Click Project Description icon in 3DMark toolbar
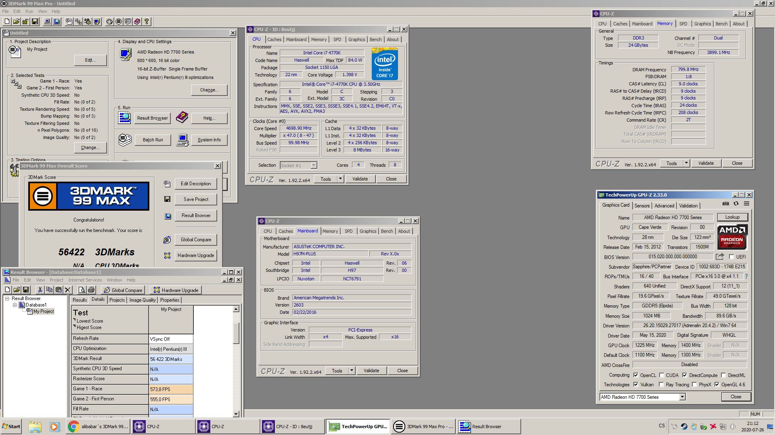This screenshot has width=775, height=435. [69, 21]
